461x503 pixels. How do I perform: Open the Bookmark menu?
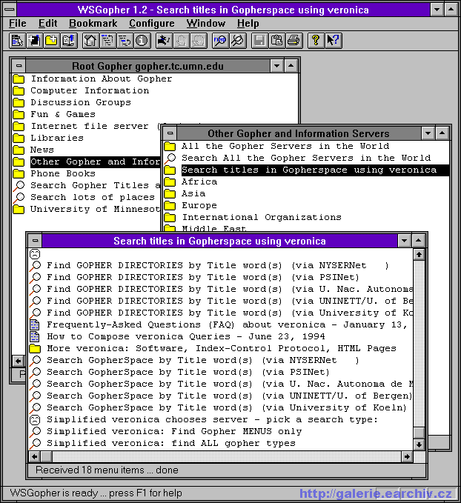coord(93,24)
